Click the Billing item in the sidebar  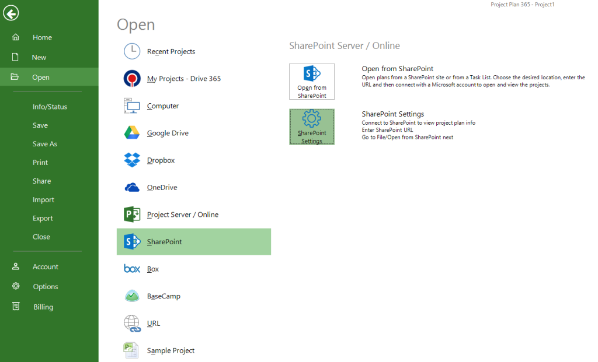click(43, 307)
